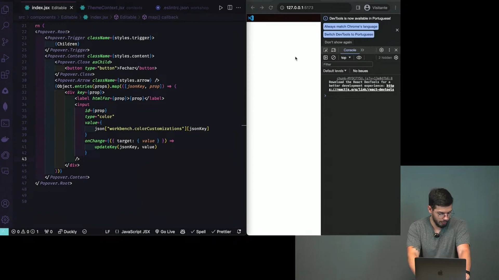Click the console Filter input field
The width and height of the screenshot is (499, 280).
(x=347, y=64)
